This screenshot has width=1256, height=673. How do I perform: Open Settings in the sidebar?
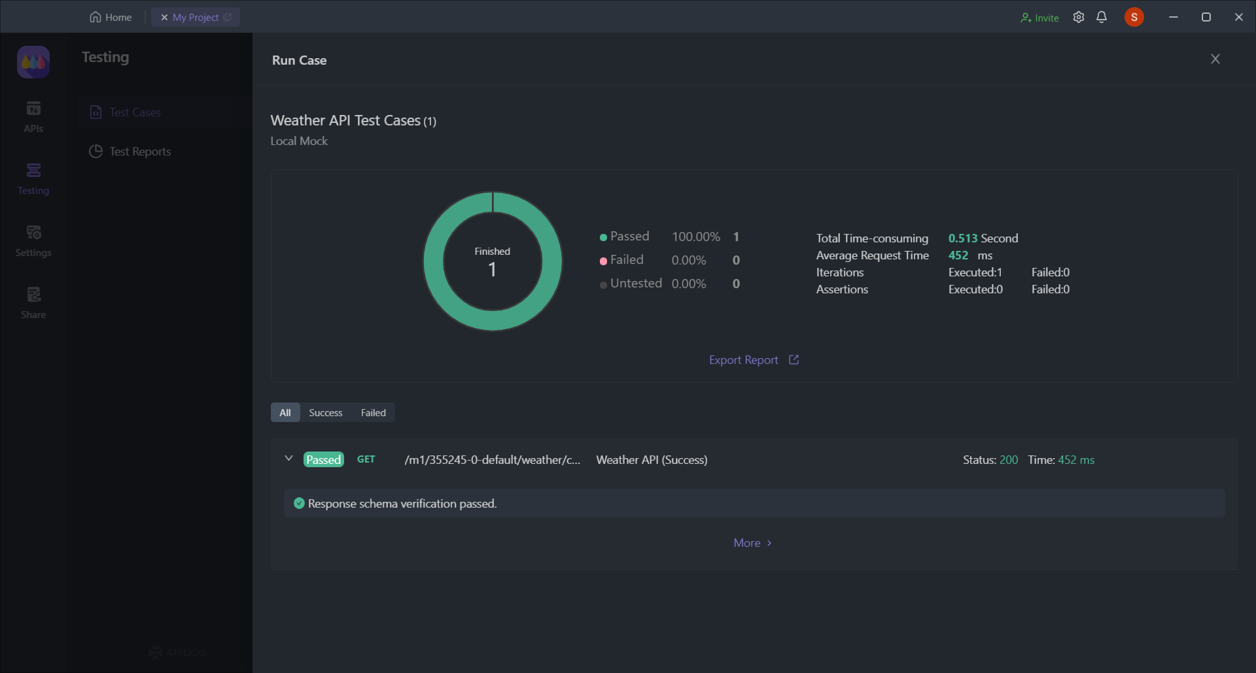coord(33,241)
